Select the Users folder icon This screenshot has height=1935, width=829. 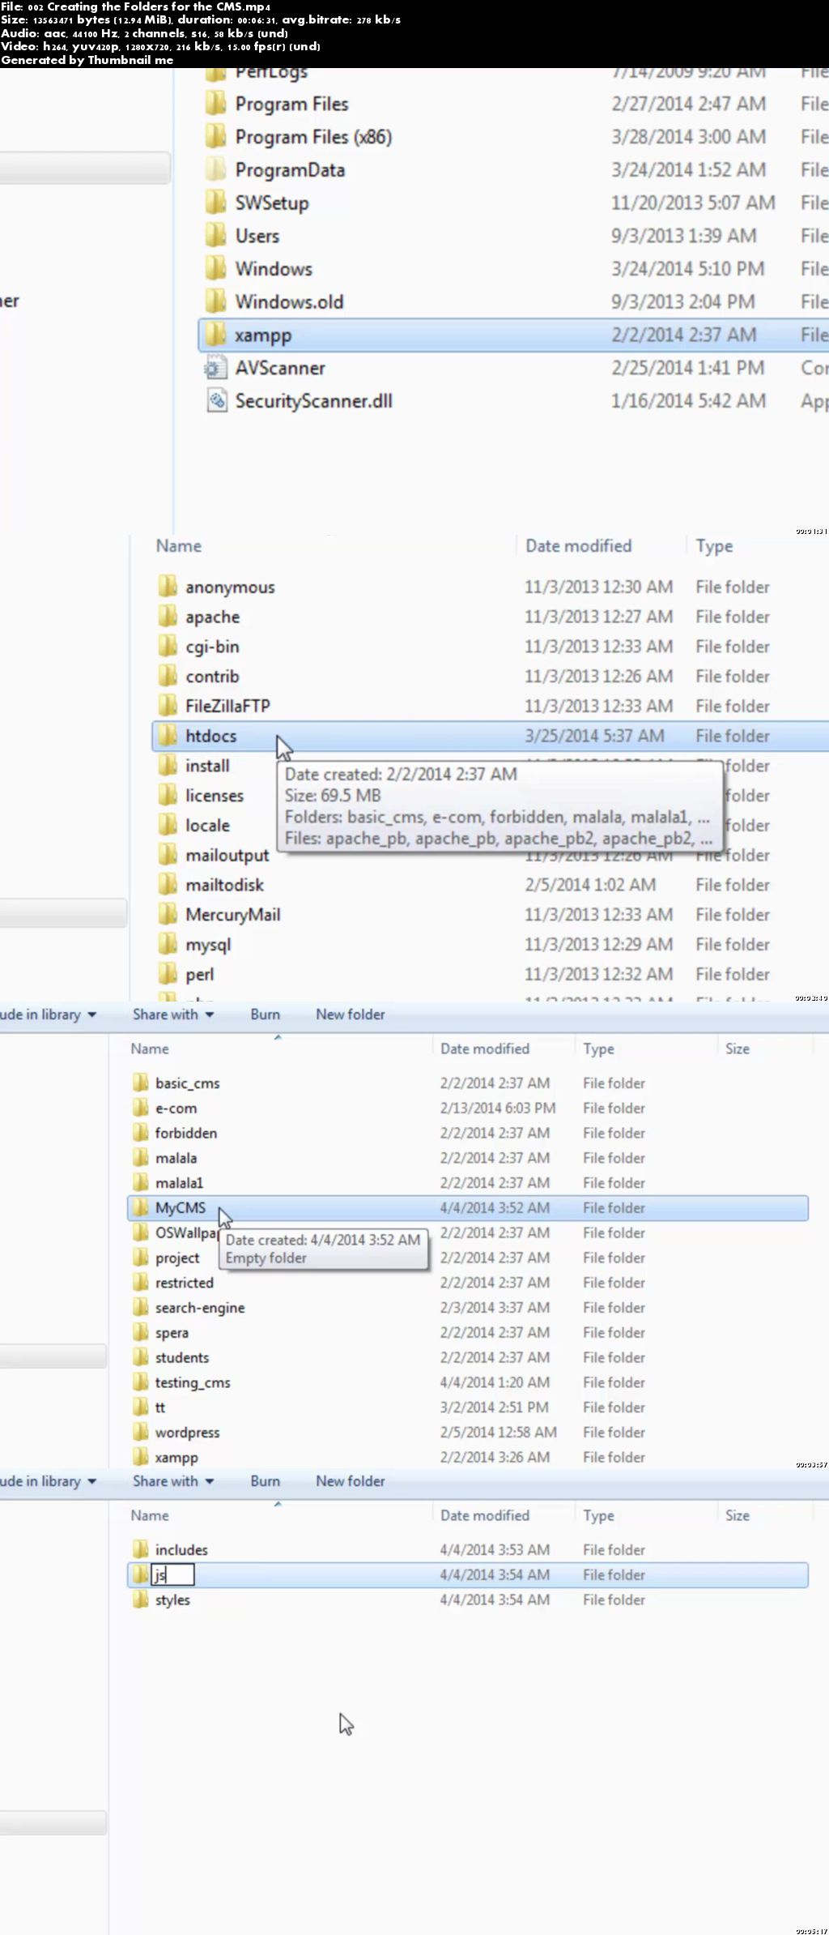coord(215,236)
